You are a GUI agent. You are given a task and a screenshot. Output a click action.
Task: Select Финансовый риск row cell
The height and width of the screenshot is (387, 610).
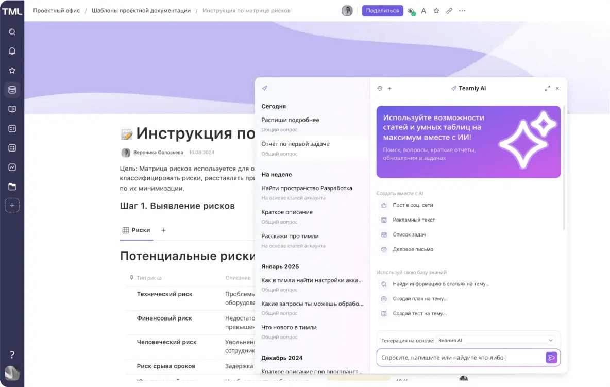(x=164, y=318)
